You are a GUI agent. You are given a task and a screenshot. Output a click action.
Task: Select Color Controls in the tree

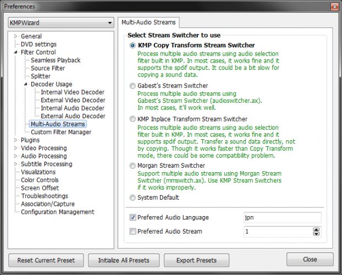click(x=40, y=180)
